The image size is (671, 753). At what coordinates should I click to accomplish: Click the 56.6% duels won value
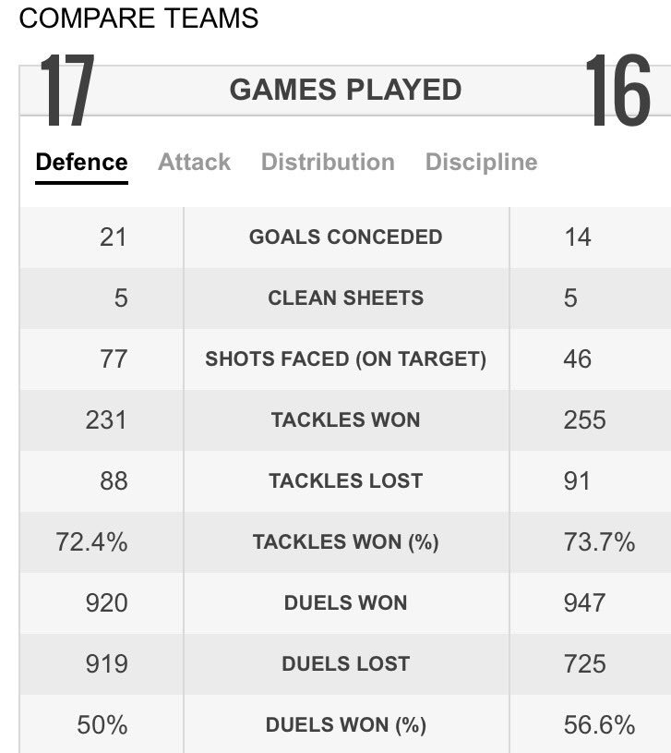coord(599,724)
